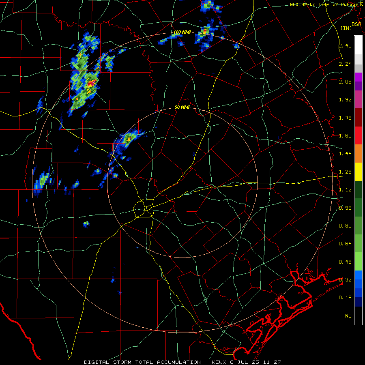Click the magenta legend color swatch
Screen dimensions: 365x365
pos(358,99)
